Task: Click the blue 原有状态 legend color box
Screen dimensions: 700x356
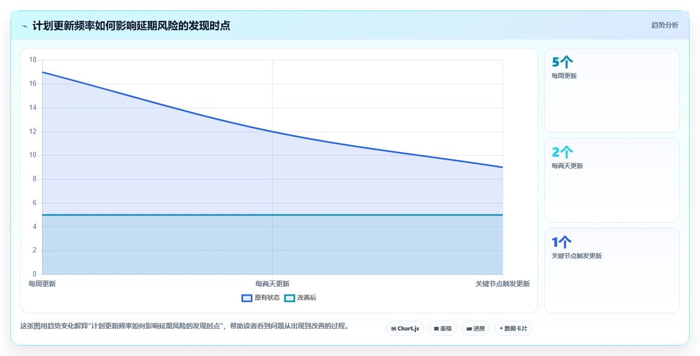Action: (247, 298)
